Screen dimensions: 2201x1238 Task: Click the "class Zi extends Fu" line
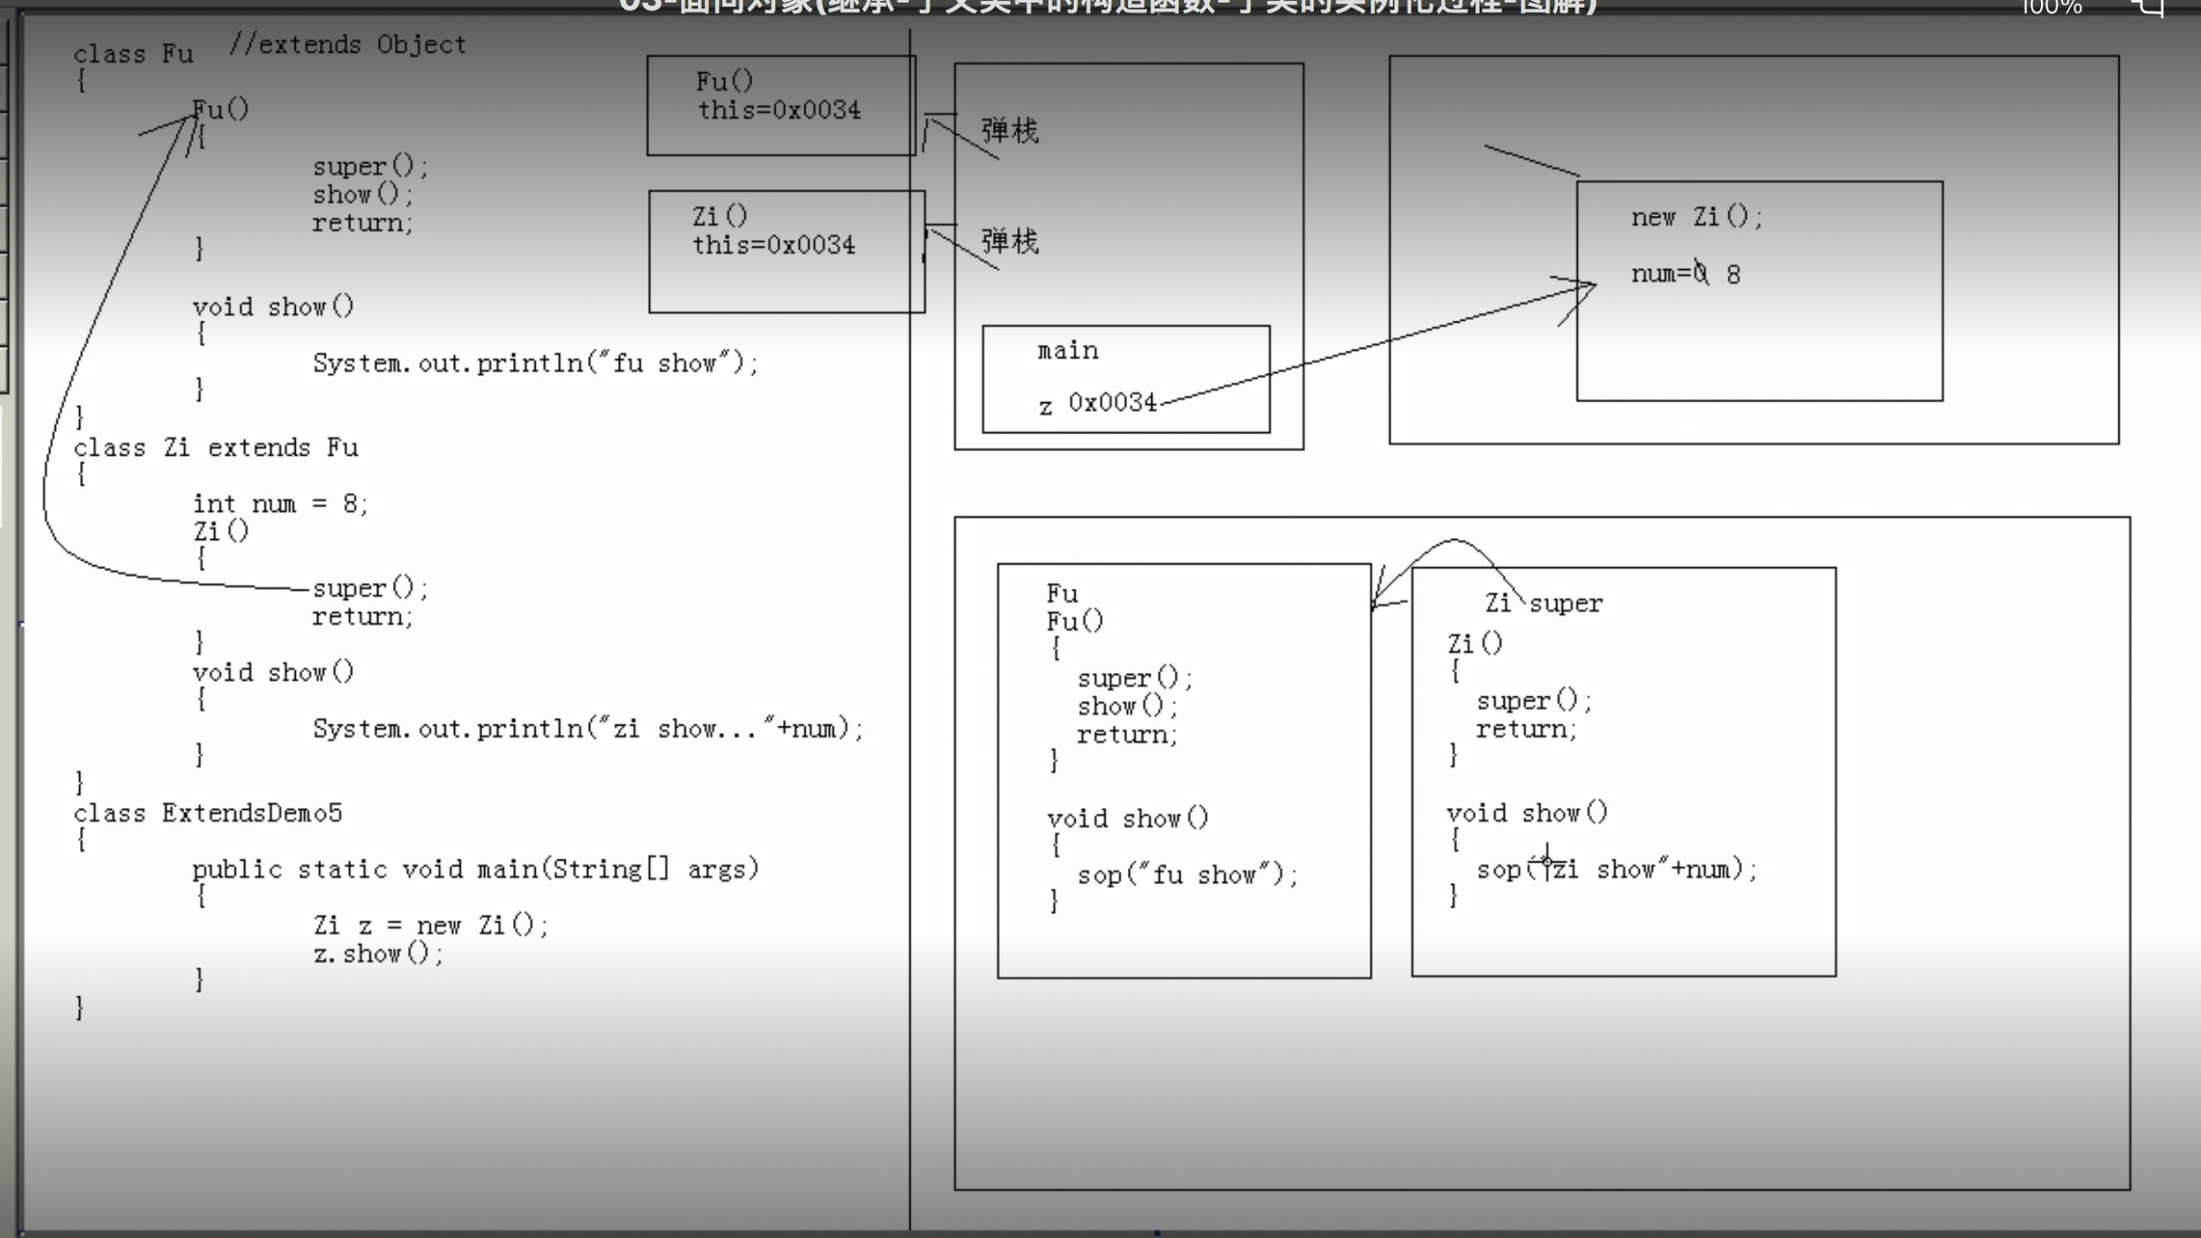(216, 448)
